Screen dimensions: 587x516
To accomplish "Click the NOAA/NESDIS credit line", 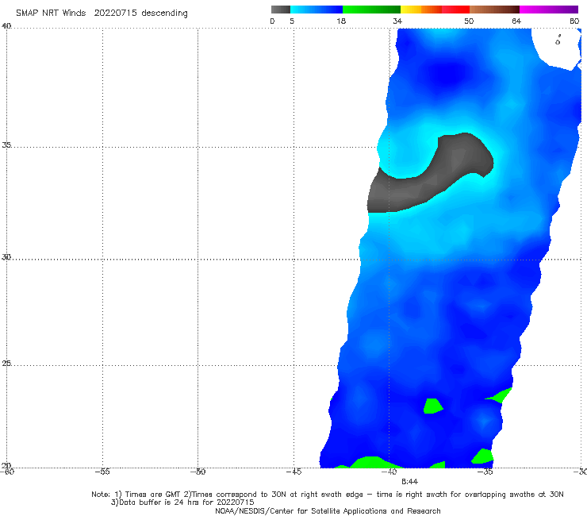I will [x=328, y=511].
